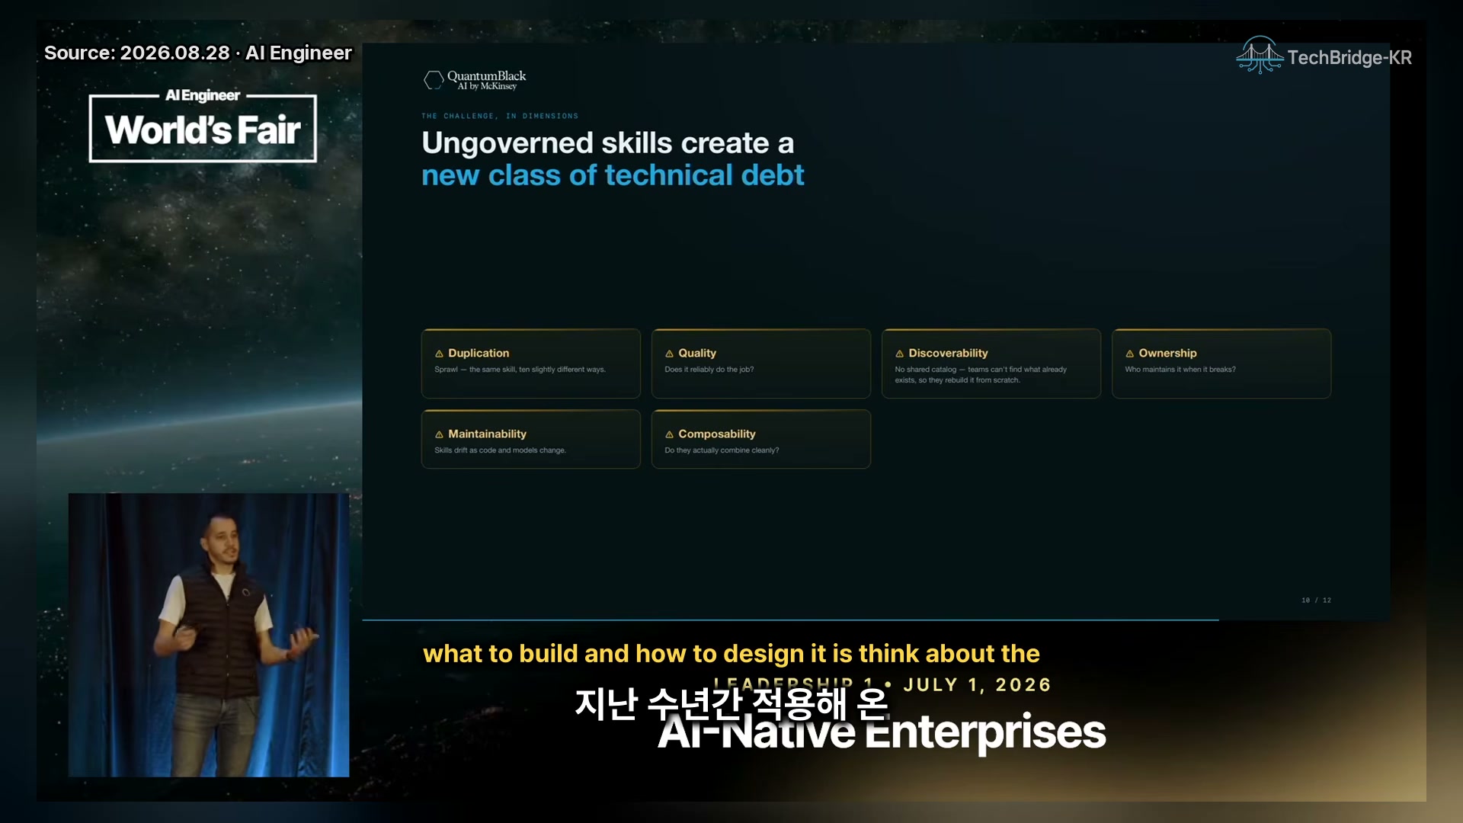Click the Quality card title

(697, 353)
